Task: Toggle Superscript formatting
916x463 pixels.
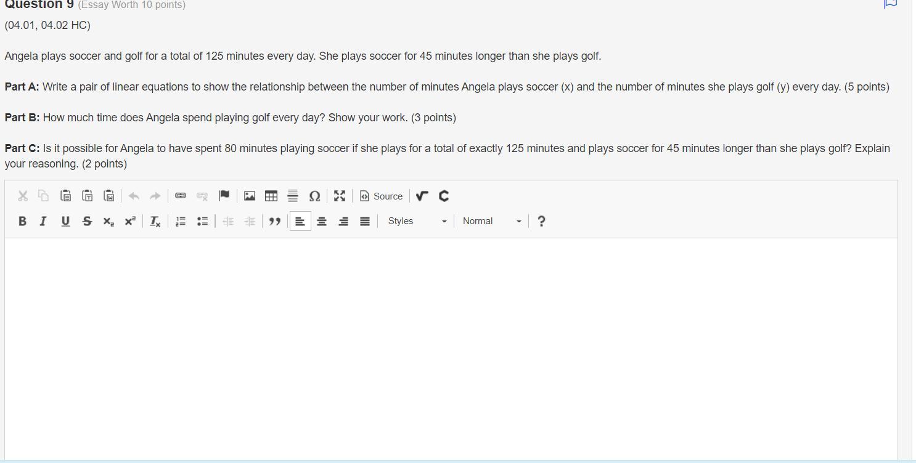Action: pos(130,221)
